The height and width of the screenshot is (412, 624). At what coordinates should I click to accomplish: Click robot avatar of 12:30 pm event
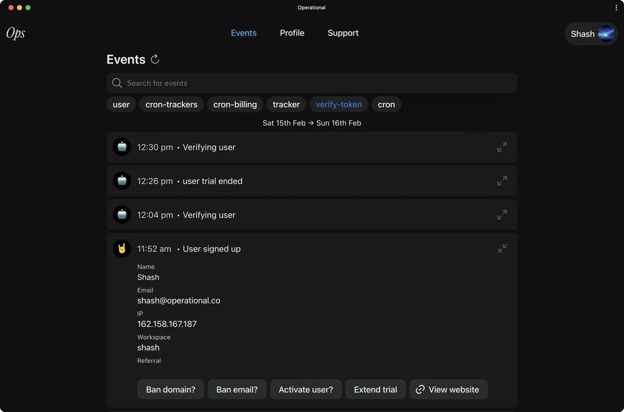[122, 147]
